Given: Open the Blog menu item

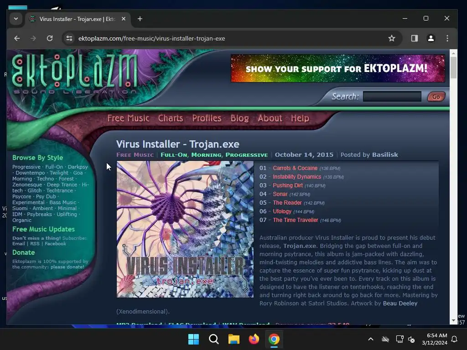Looking at the screenshot, I should [239, 118].
